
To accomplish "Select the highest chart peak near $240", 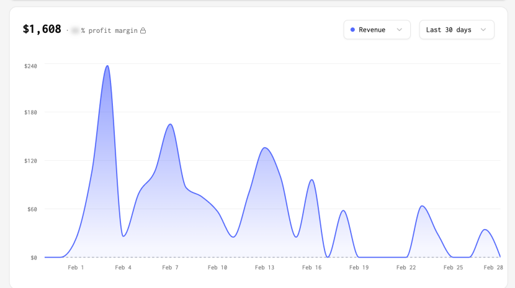I will click(x=107, y=66).
